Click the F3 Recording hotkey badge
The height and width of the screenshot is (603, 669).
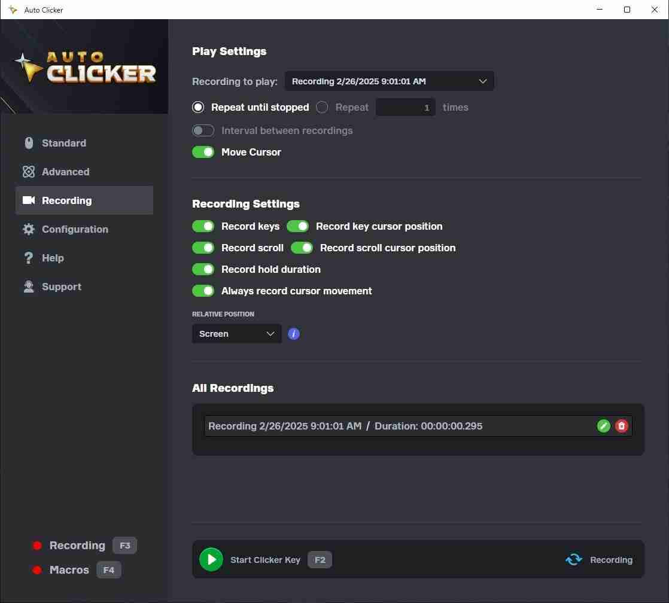pyautogui.click(x=124, y=546)
